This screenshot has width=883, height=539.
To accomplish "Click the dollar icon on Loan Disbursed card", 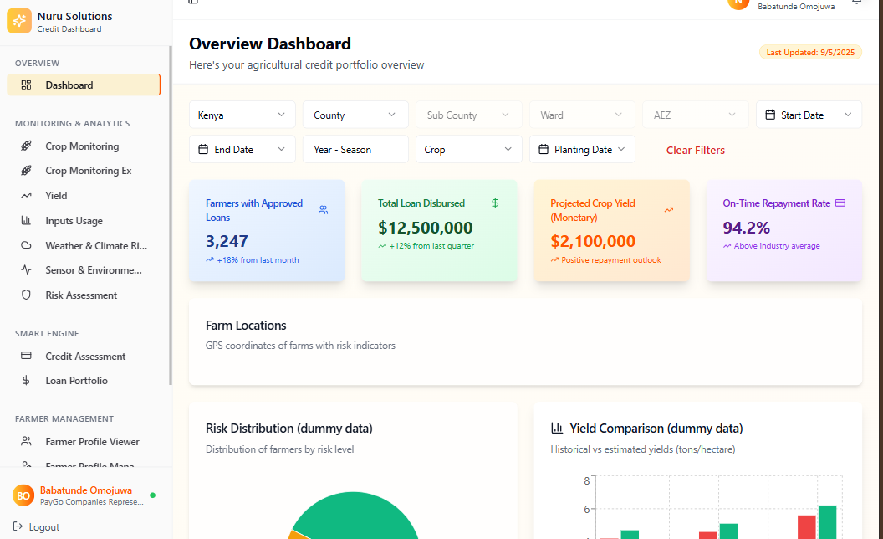I will (x=495, y=203).
